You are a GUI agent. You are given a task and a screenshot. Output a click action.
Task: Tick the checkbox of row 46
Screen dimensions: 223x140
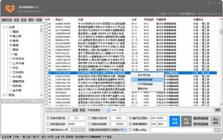tap(46, 24)
